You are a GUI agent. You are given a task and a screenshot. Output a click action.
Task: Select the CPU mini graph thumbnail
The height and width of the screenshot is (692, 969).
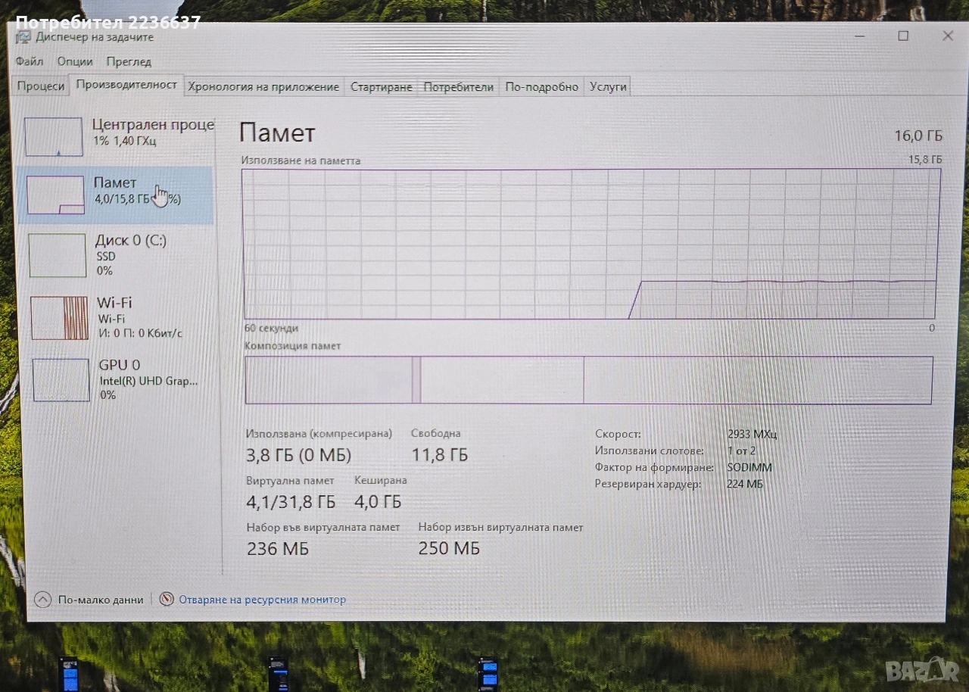(x=53, y=137)
